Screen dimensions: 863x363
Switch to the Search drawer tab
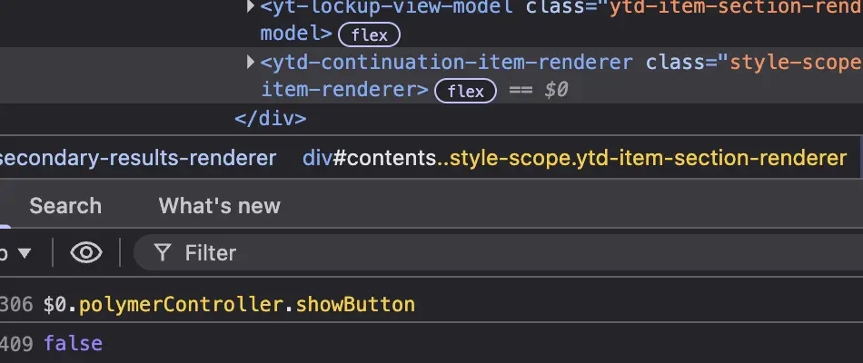(x=65, y=206)
